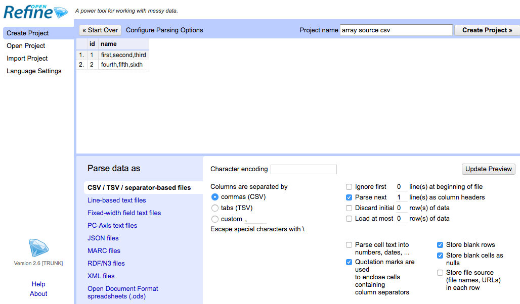Screen dimensions: 520x304
Task: Choose PC-Axis text files parser
Action: pyautogui.click(x=112, y=225)
